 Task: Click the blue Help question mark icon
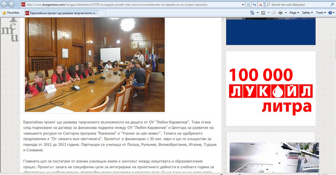click(330, 13)
